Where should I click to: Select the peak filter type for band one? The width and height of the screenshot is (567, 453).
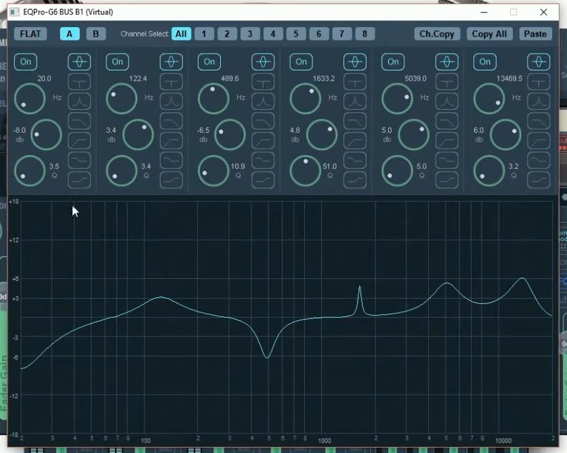tap(80, 62)
